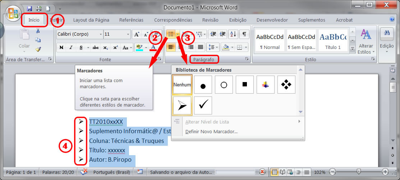Increase paragraph indent
The height and width of the screenshot is (180, 400).
(x=223, y=34)
